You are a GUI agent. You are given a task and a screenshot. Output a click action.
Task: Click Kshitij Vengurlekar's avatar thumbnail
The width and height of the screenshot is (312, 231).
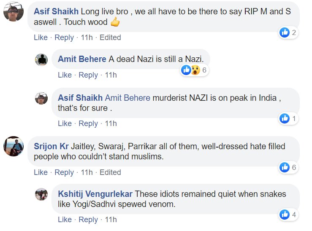click(x=41, y=194)
